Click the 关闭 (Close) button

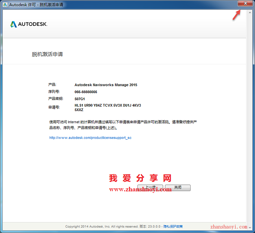[x=178, y=188]
